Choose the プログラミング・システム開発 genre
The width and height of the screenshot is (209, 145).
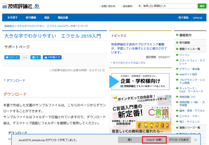point(192,81)
